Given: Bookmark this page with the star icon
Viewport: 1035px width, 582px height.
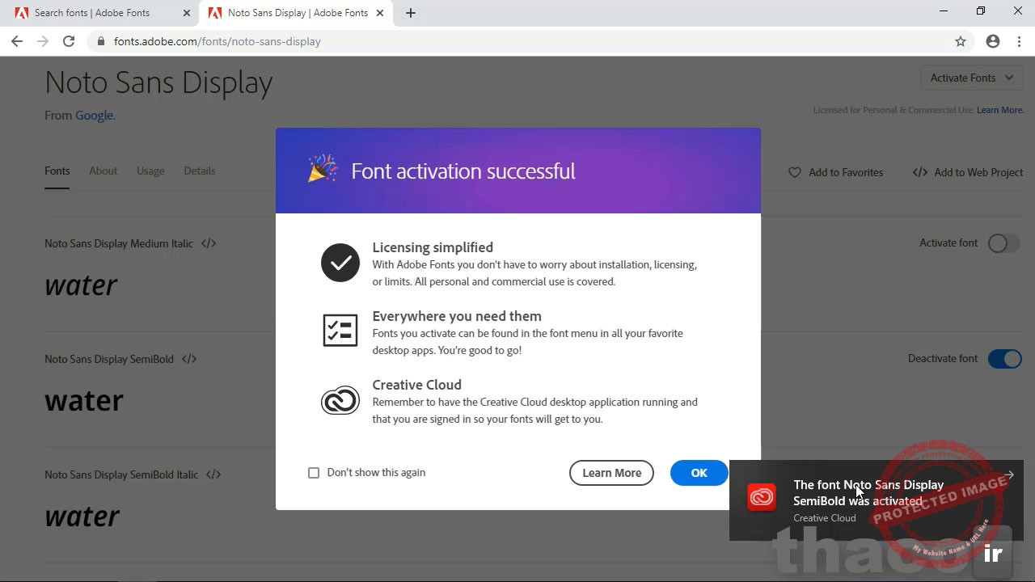Looking at the screenshot, I should tap(961, 41).
